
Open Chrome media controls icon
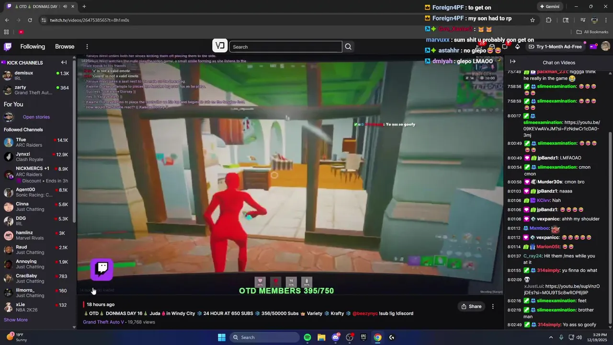[x=583, y=20]
